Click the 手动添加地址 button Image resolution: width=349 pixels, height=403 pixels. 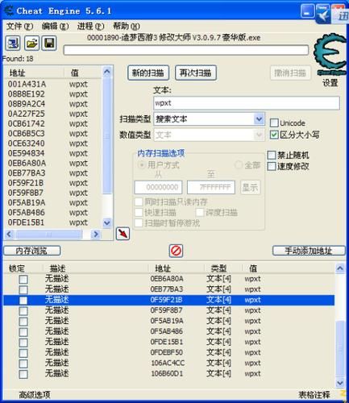[x=309, y=251]
